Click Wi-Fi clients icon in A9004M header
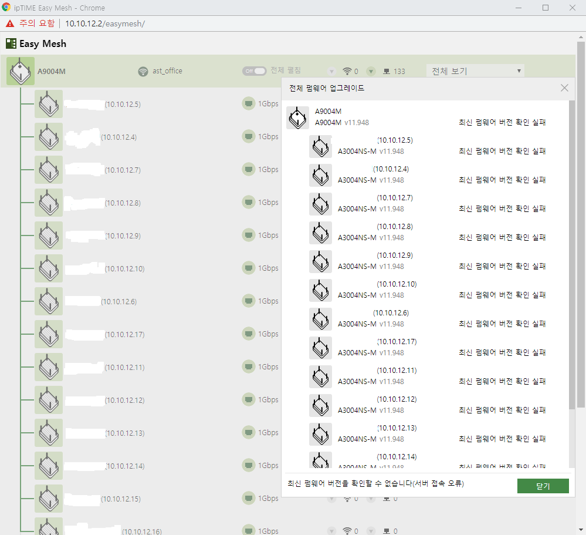This screenshot has width=586, height=535. coord(347,71)
